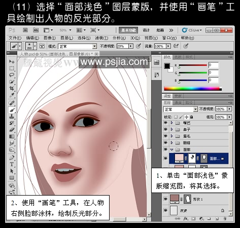Open the 图层(L) menu
The image size is (240, 228).
67,38
